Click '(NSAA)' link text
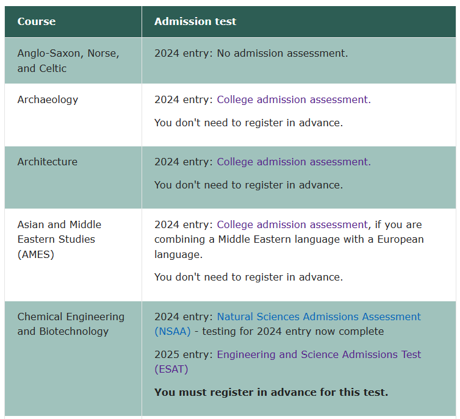This screenshot has height=419, width=460. point(173,331)
